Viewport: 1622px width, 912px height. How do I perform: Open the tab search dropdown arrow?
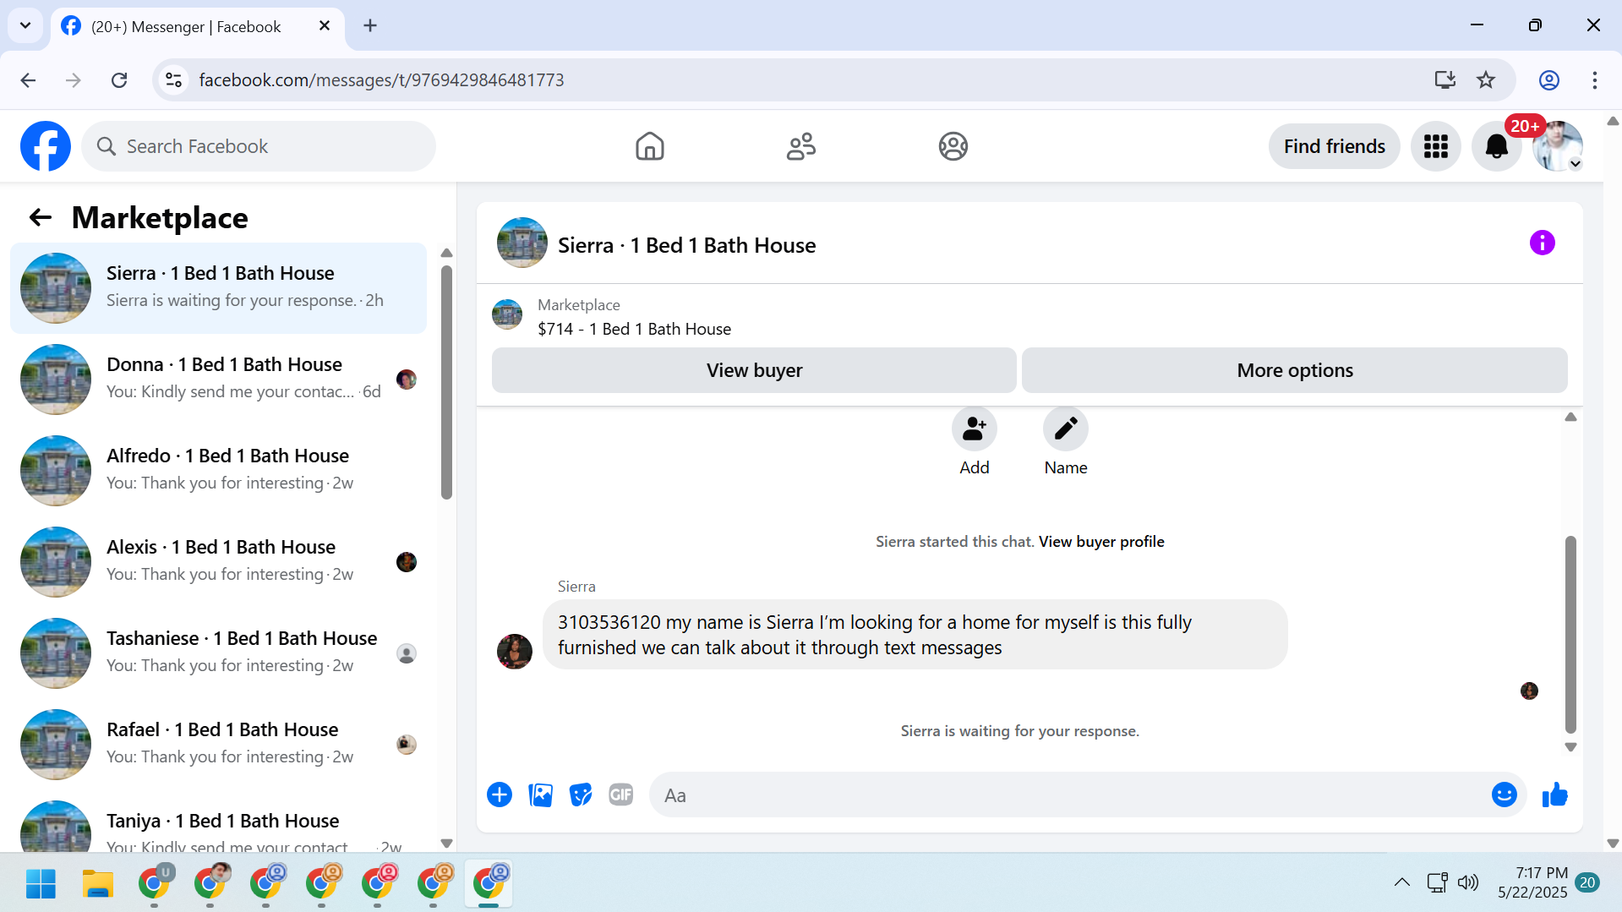pos(25,25)
